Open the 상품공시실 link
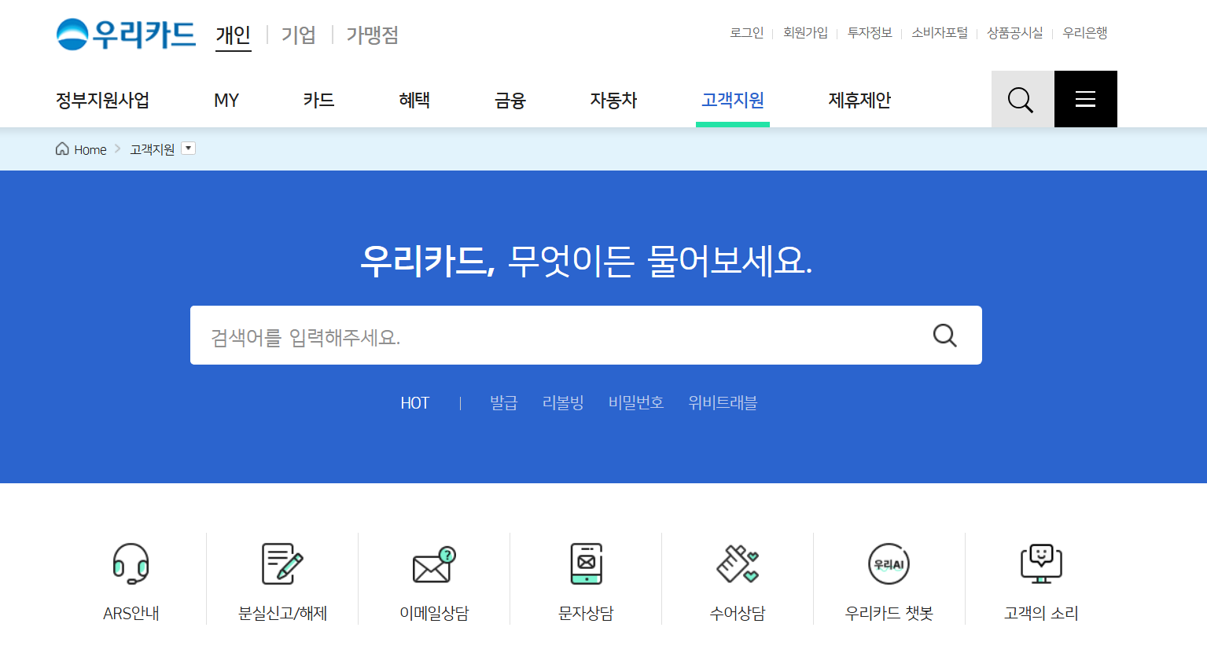1207x653 pixels. click(1015, 32)
